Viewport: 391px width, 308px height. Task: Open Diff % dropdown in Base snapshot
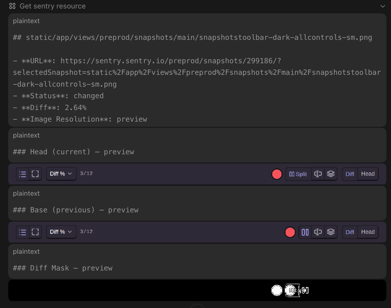point(61,232)
